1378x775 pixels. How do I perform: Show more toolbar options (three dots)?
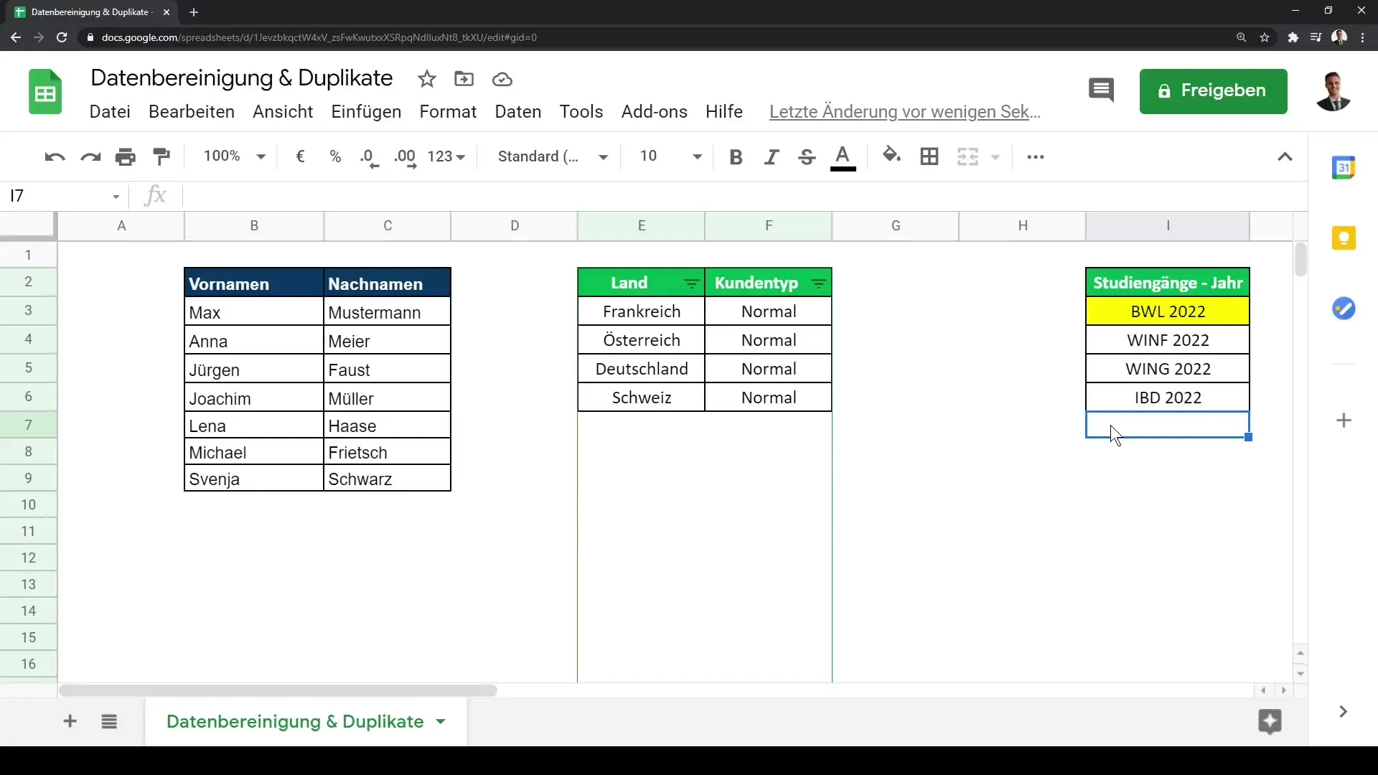1036,157
